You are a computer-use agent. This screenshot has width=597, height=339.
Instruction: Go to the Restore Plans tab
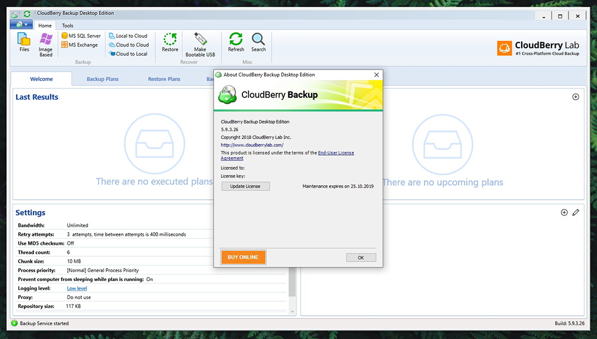click(x=164, y=79)
